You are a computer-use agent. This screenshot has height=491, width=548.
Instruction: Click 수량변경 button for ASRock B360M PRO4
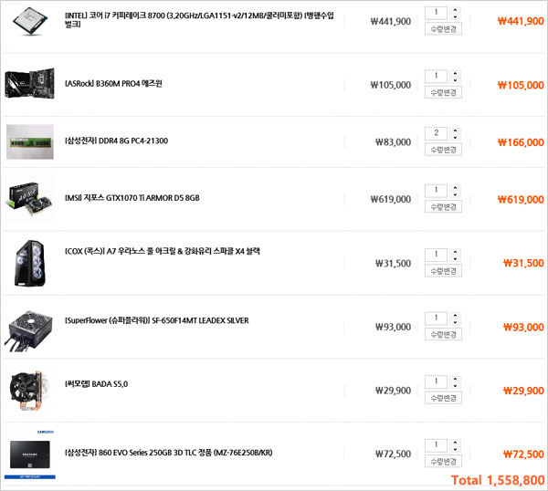pos(443,92)
